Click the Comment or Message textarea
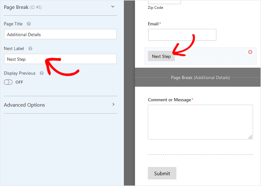Image resolution: width=261 pixels, height=186 pixels. 201,122
